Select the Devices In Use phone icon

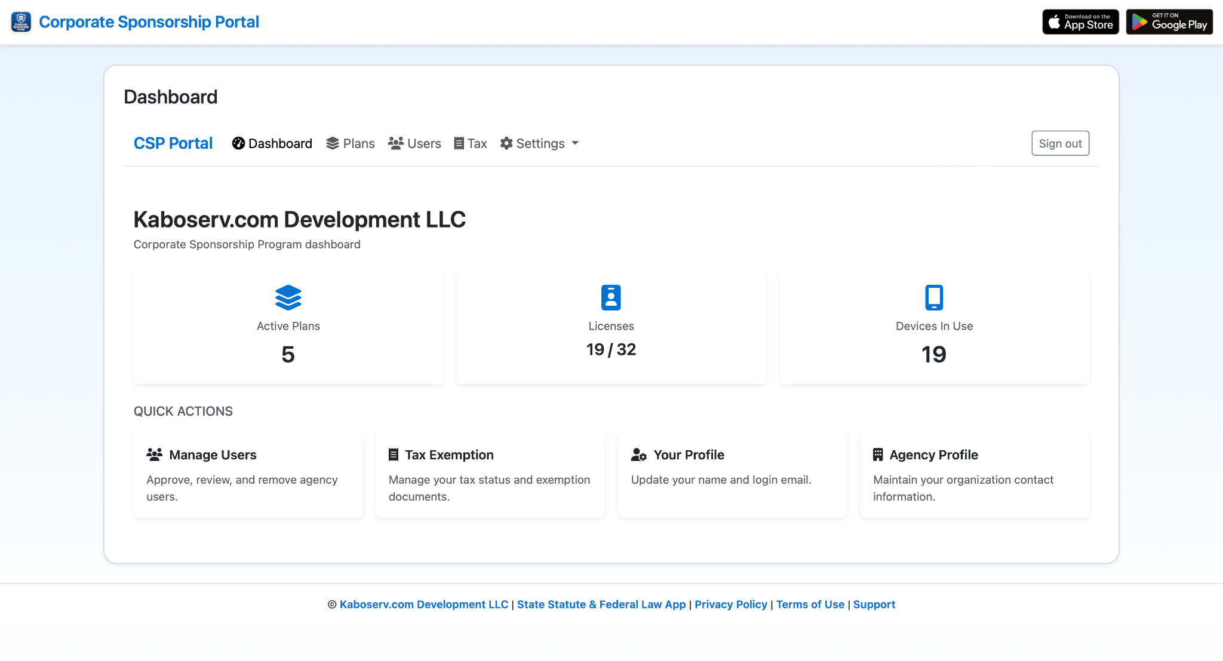coord(933,297)
